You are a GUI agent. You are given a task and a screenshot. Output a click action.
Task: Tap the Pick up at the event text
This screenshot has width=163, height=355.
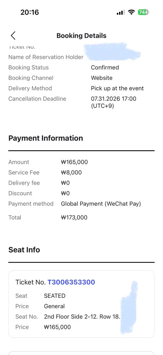tap(117, 88)
